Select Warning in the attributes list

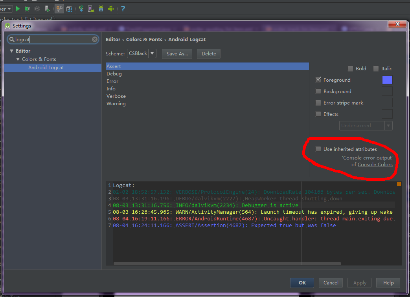point(116,104)
